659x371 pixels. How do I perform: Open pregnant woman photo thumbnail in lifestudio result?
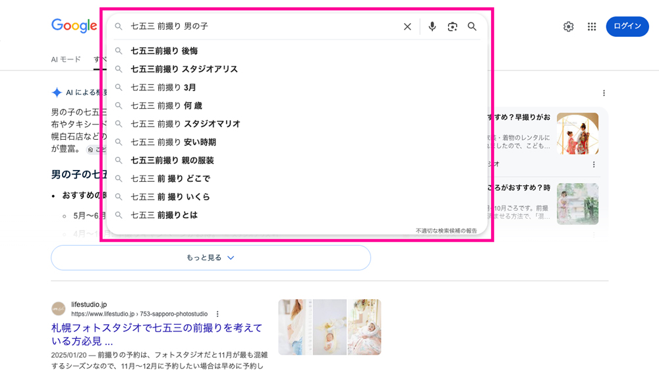(295, 328)
